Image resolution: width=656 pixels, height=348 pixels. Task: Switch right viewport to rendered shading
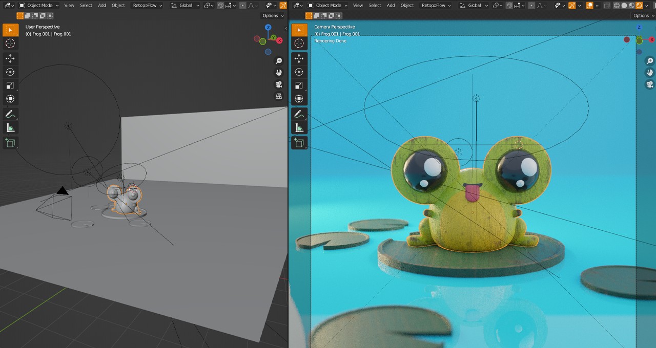pos(639,6)
